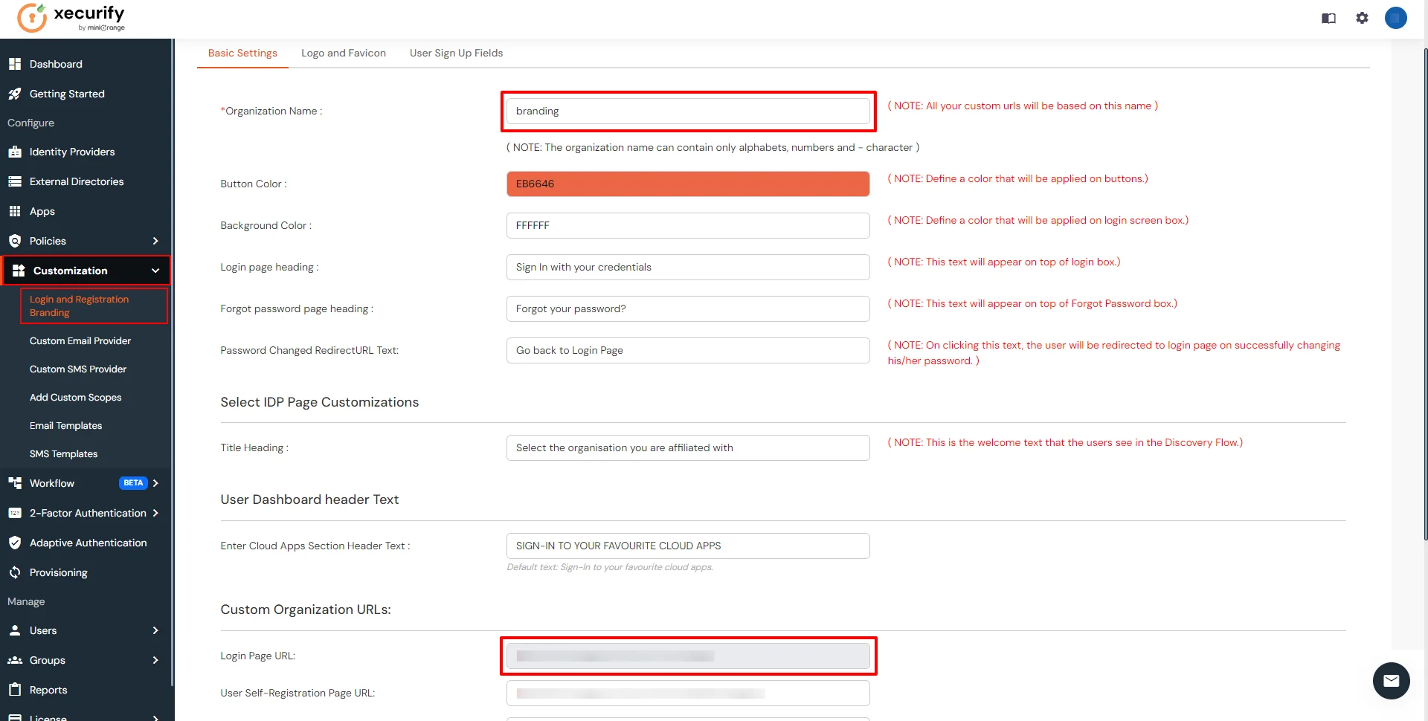Open Login and Registration Branding menu item

[94, 305]
